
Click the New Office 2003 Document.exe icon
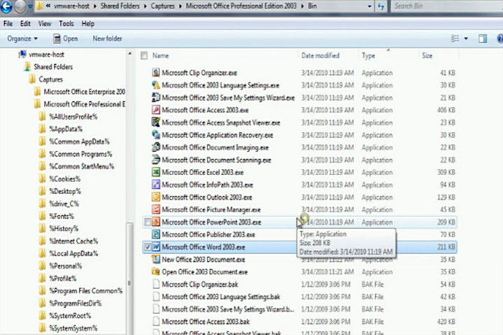(x=156, y=260)
